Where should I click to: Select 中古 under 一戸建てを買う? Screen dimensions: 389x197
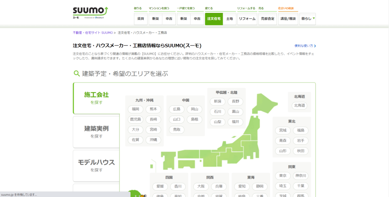coord(197,19)
